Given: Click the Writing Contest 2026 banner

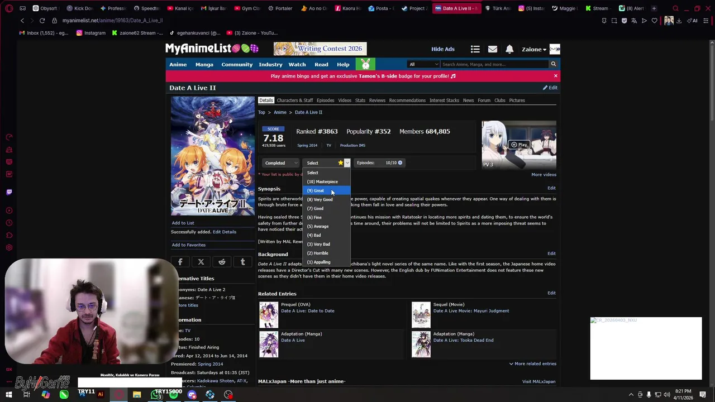Looking at the screenshot, I should [320, 49].
